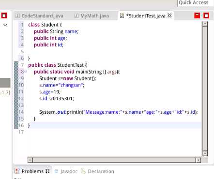Click the vertical scrollbar up arrow

205,24
